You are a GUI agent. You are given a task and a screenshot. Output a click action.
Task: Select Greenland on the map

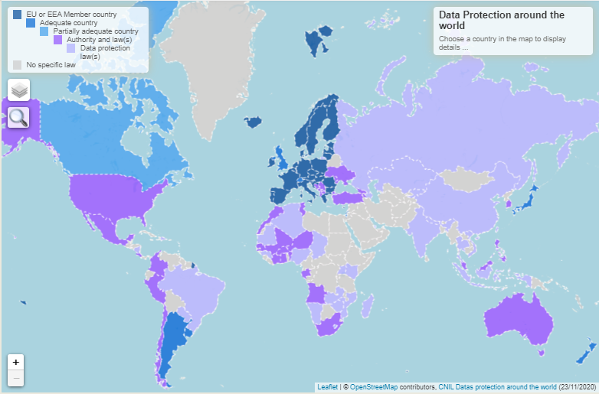pyautogui.click(x=214, y=61)
